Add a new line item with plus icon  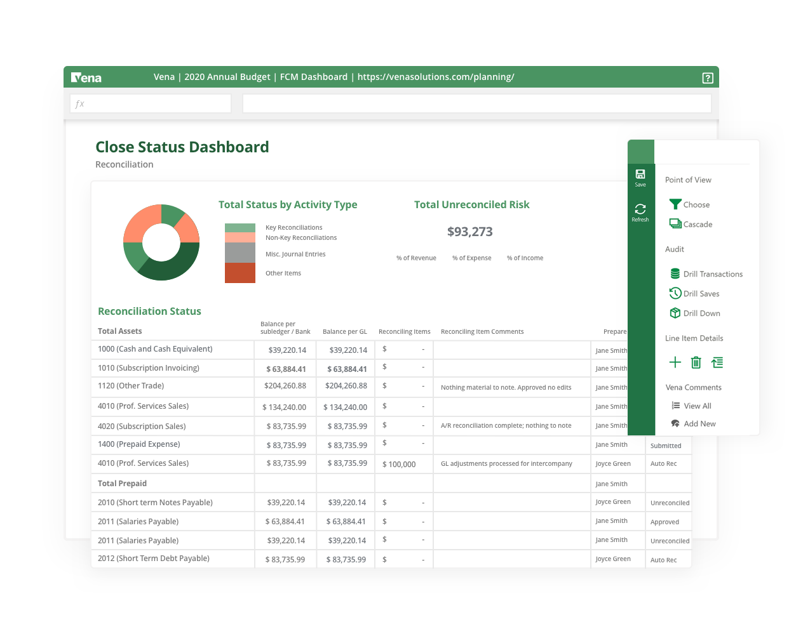click(x=675, y=362)
